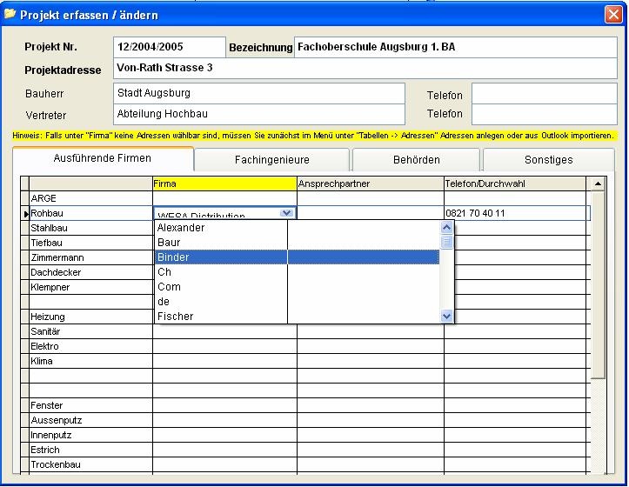Viewport: 629px width, 487px height.
Task: Click the Vertreter name field
Action: [x=259, y=114]
